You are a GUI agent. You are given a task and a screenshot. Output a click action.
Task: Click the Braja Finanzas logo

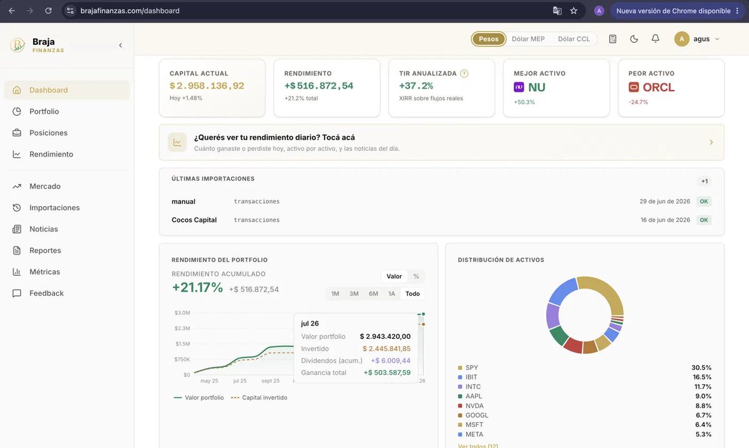tap(37, 45)
